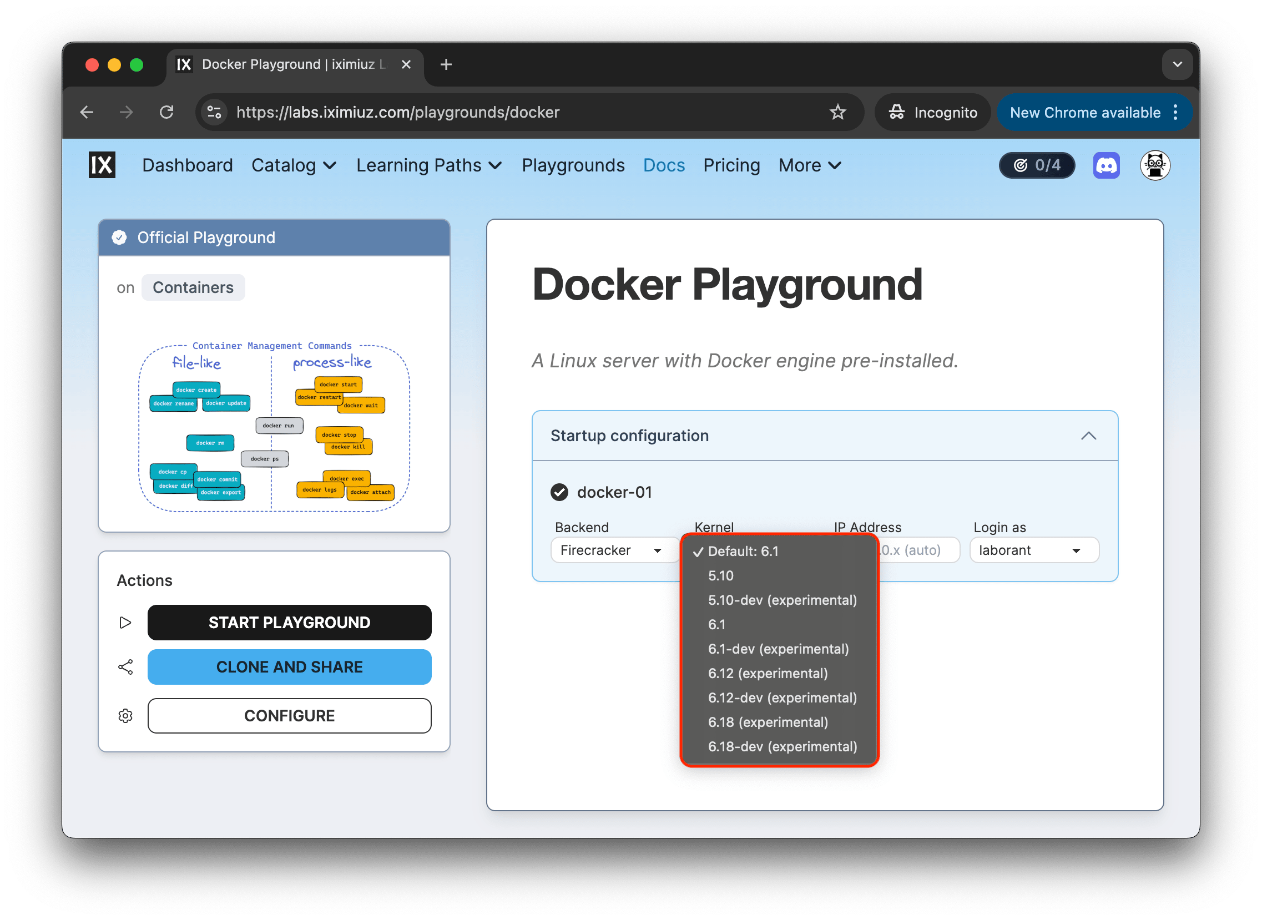1262x920 pixels.
Task: Click the site information icon in address bar
Action: click(x=214, y=113)
